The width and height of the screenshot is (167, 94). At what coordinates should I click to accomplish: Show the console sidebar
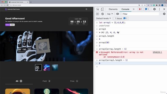pos(97,14)
